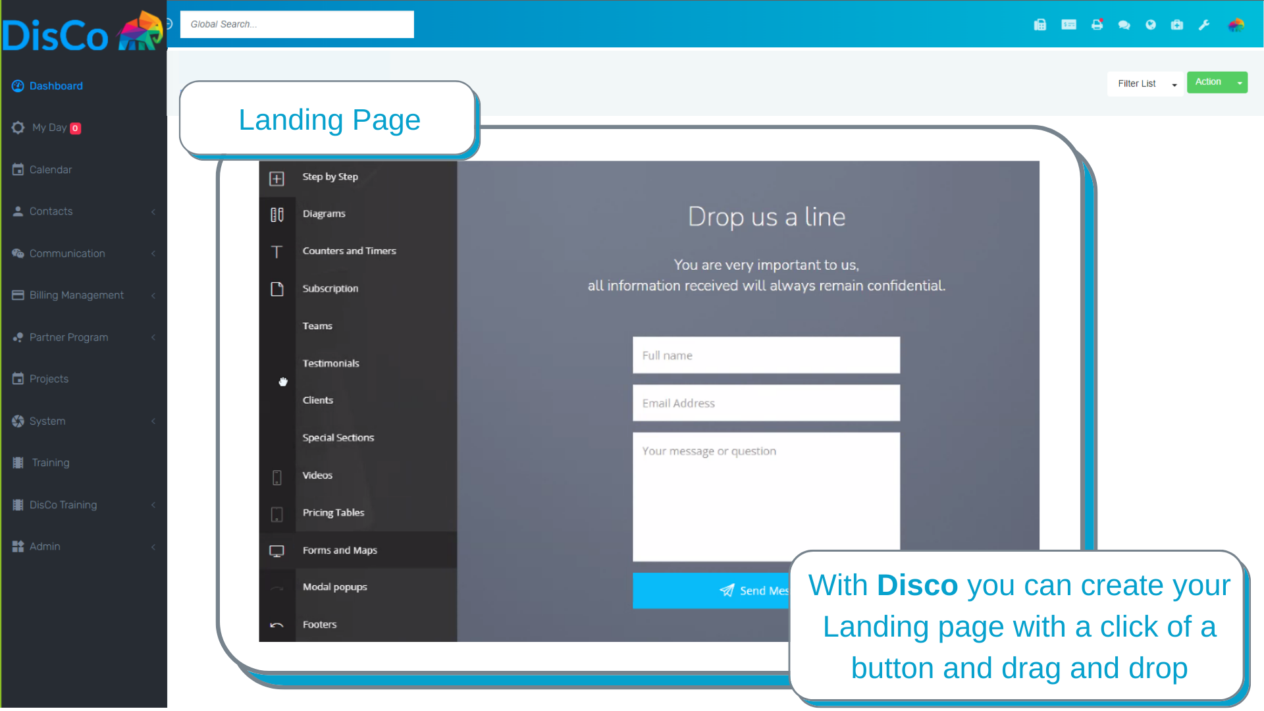Click the DisCo logo

point(83,32)
